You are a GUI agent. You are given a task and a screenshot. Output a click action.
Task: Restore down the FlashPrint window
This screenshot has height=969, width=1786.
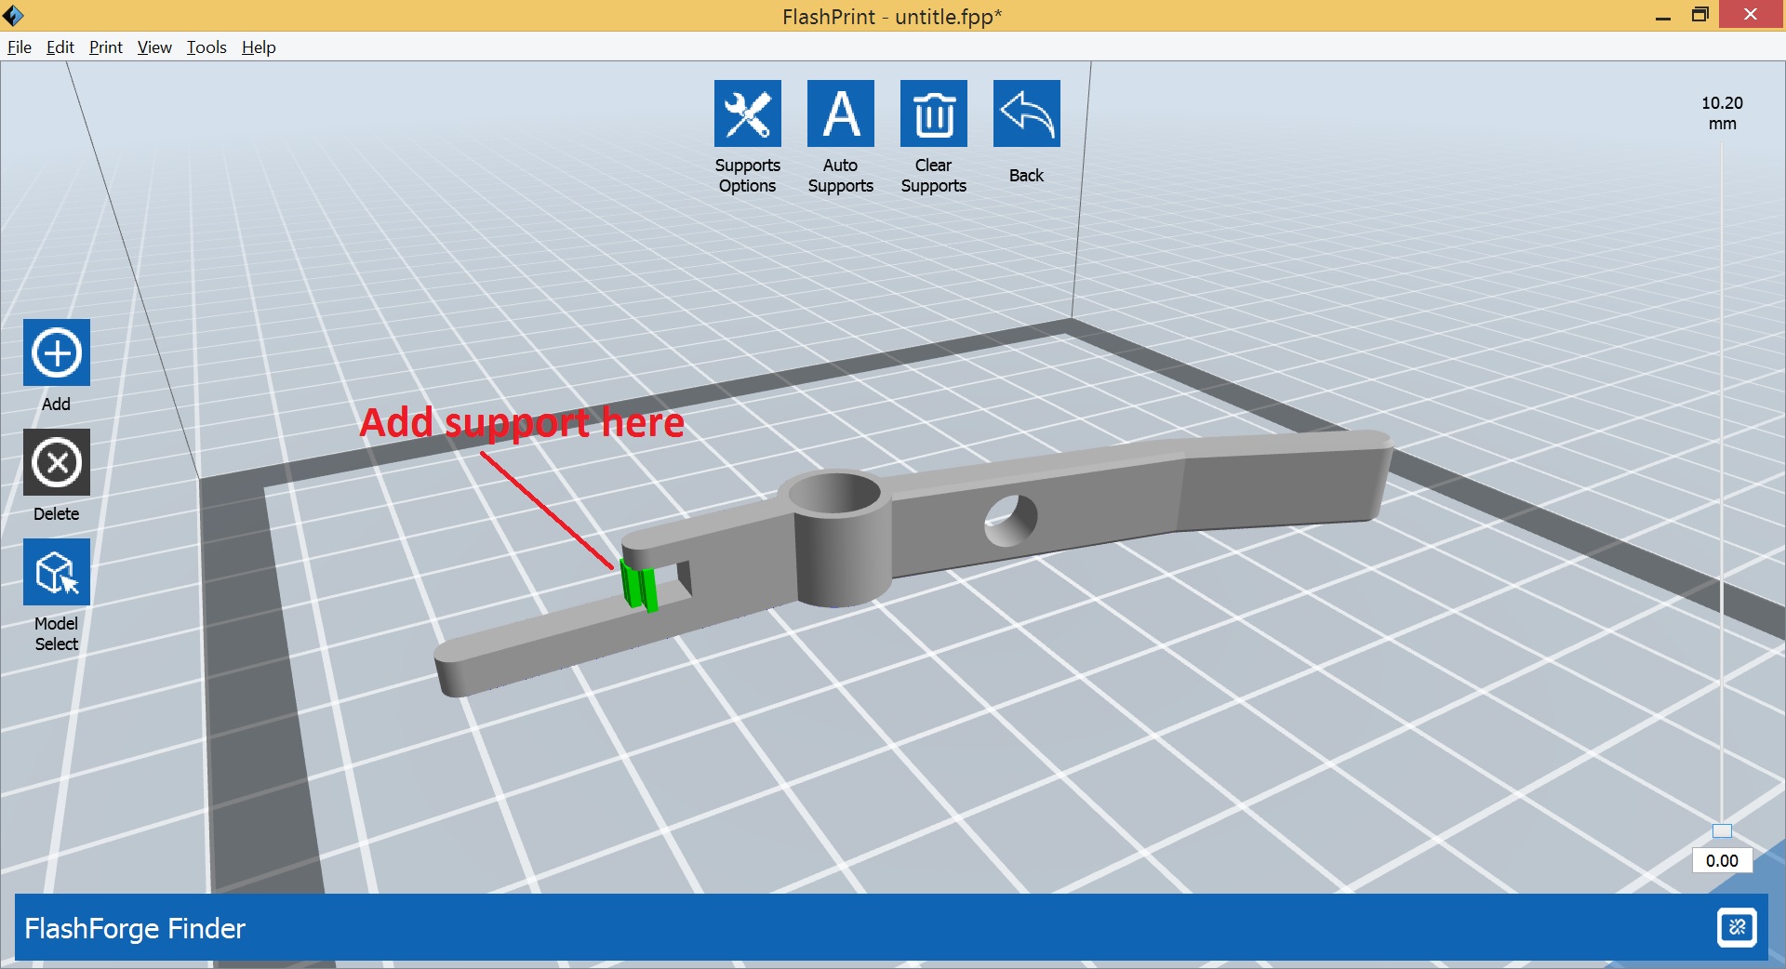coord(1699,15)
